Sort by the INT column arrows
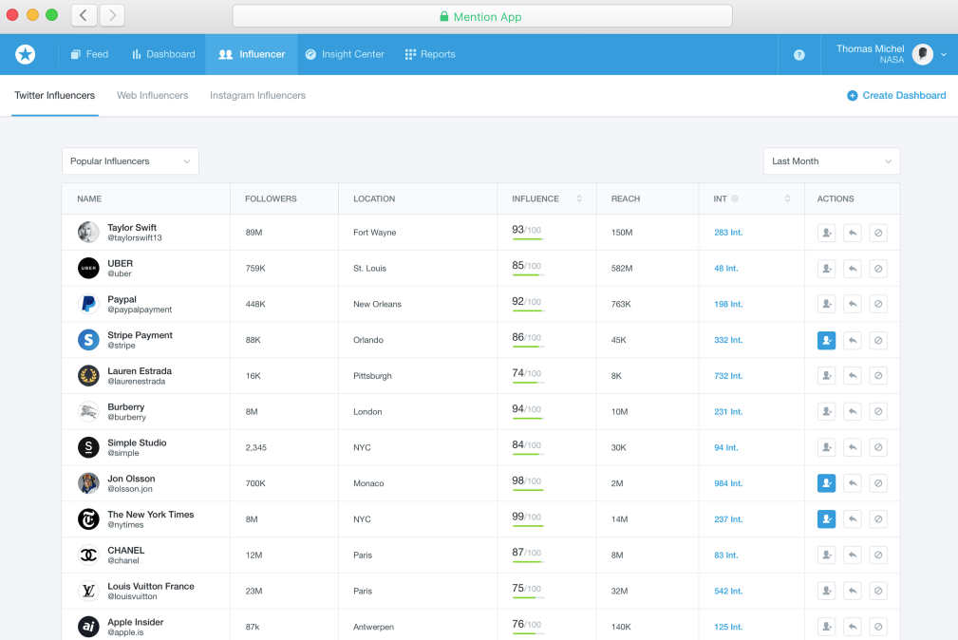The image size is (958, 640). coord(787,198)
